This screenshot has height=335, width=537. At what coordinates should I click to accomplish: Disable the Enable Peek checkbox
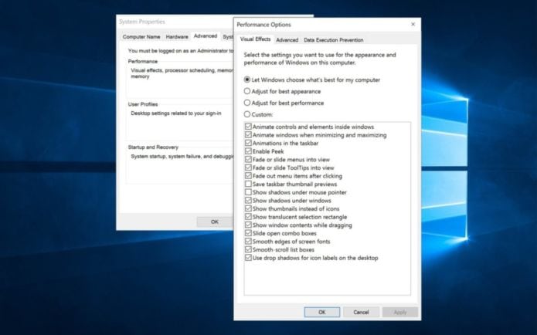click(x=248, y=151)
